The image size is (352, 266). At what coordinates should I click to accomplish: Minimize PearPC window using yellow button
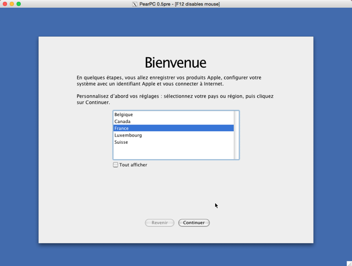click(x=12, y=4)
